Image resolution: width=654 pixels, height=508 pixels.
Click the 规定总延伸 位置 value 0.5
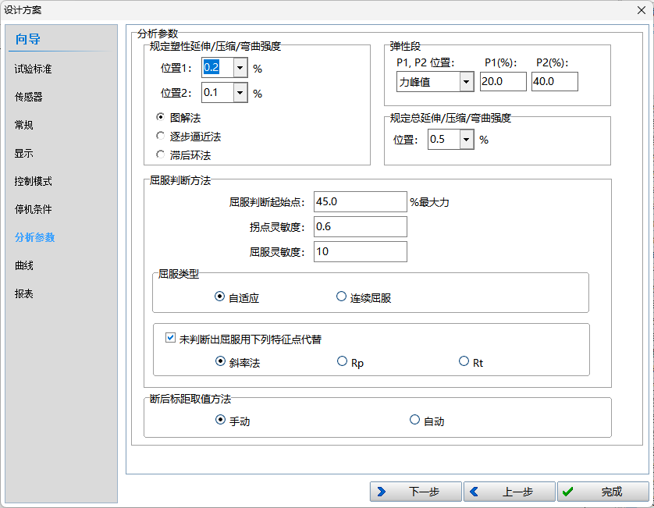pyautogui.click(x=444, y=140)
